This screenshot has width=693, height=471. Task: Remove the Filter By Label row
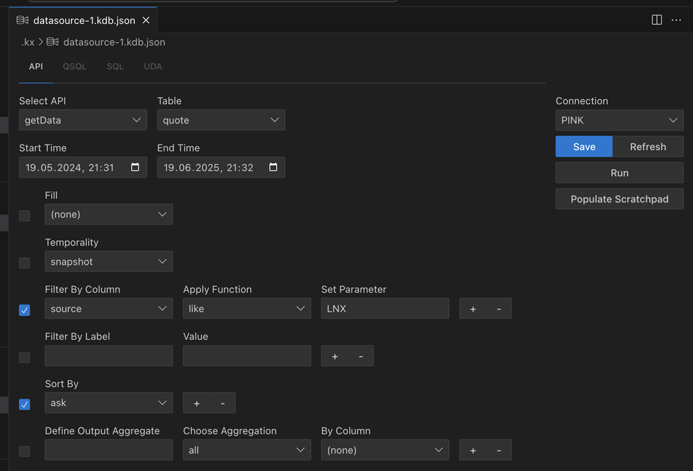(x=361, y=356)
